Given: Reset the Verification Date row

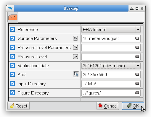Looking at the screenshot, I should click(x=12, y=65).
